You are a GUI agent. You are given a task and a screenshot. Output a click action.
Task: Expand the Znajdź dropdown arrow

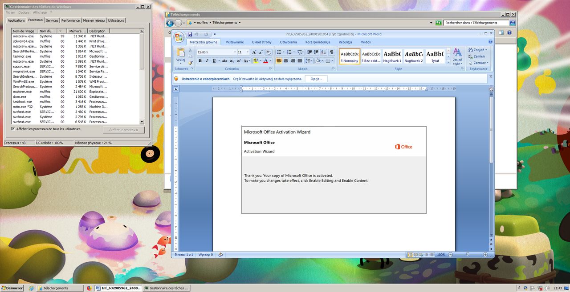pyautogui.click(x=486, y=50)
